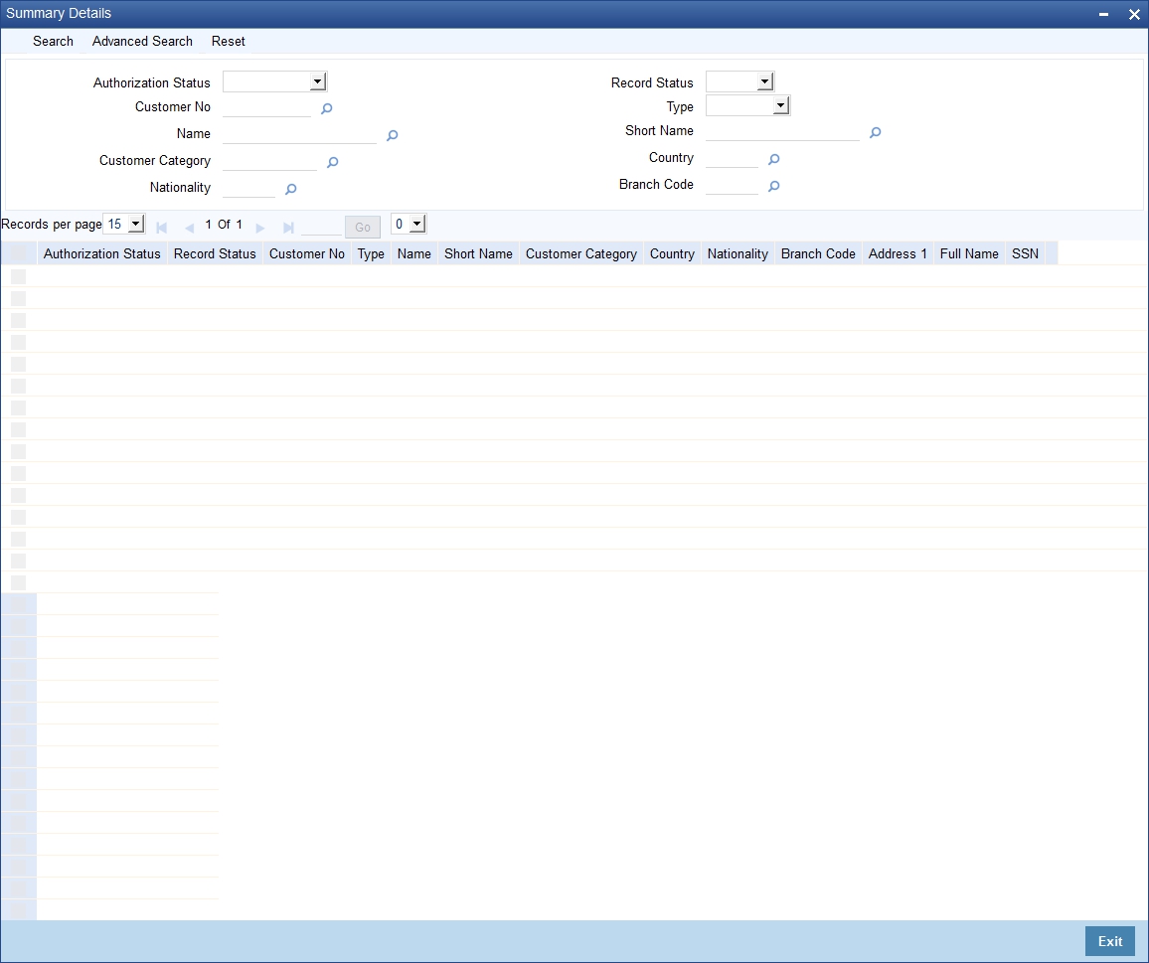
Task: Go to next page arrow
Action: click(x=259, y=228)
